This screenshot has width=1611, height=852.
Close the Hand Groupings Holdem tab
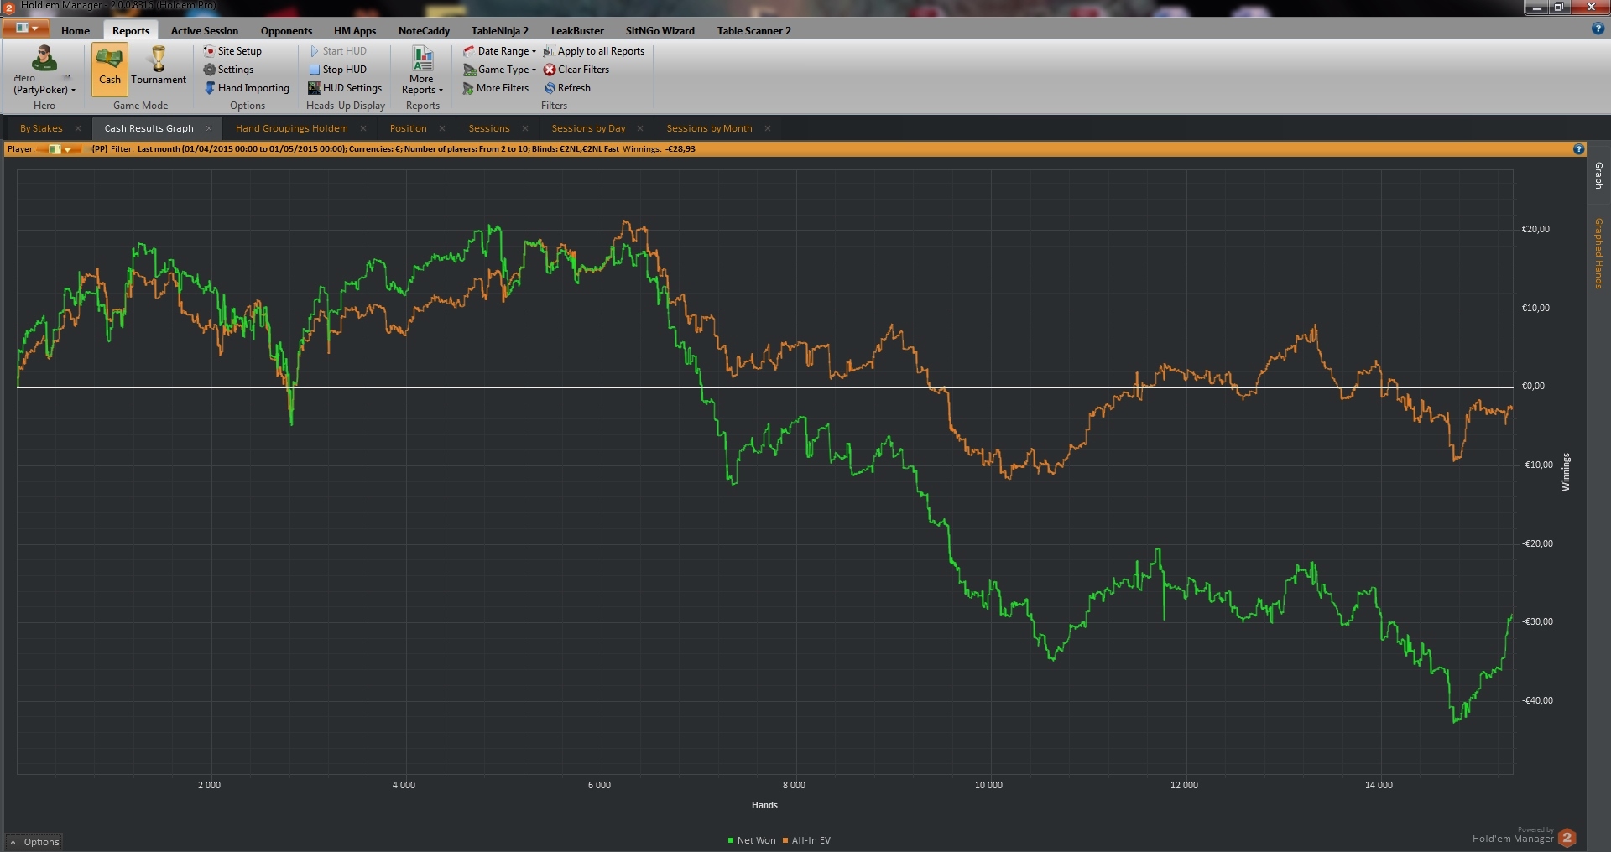(363, 128)
